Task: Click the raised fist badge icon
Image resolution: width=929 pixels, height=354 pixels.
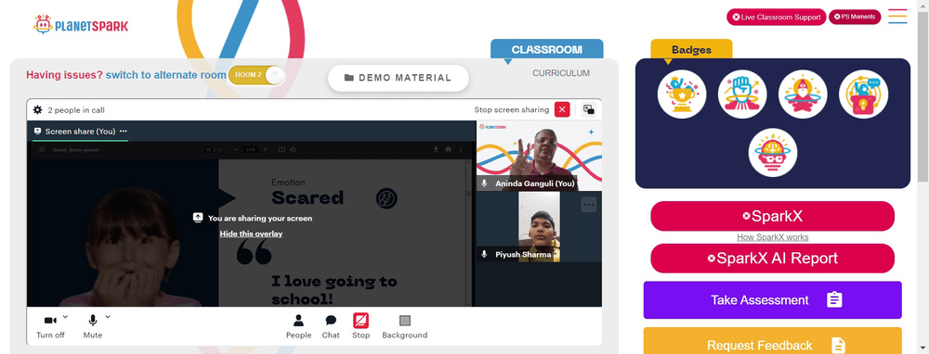Action: pyautogui.click(x=741, y=94)
